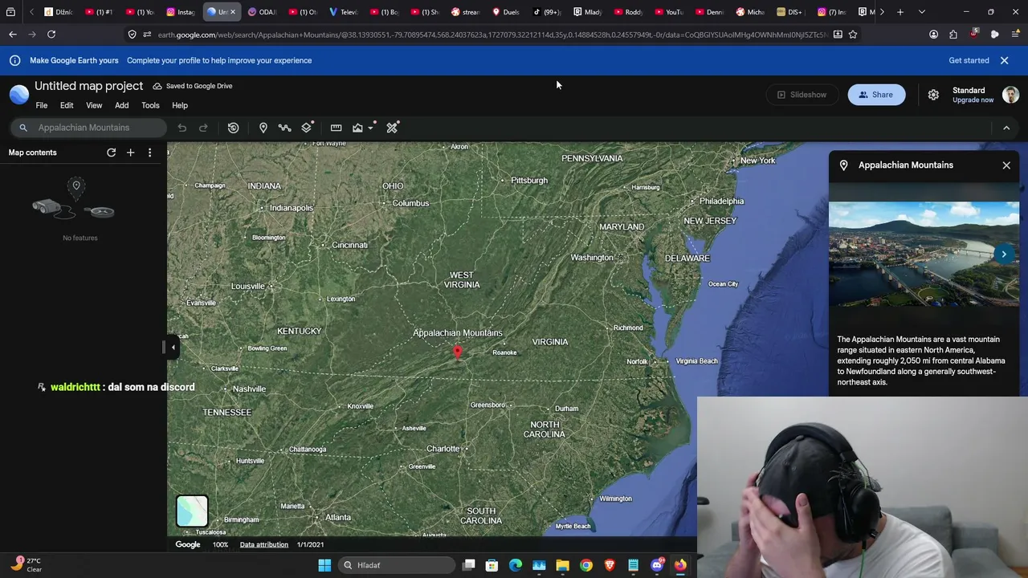Open the Help menu
The width and height of the screenshot is (1028, 578).
click(180, 105)
